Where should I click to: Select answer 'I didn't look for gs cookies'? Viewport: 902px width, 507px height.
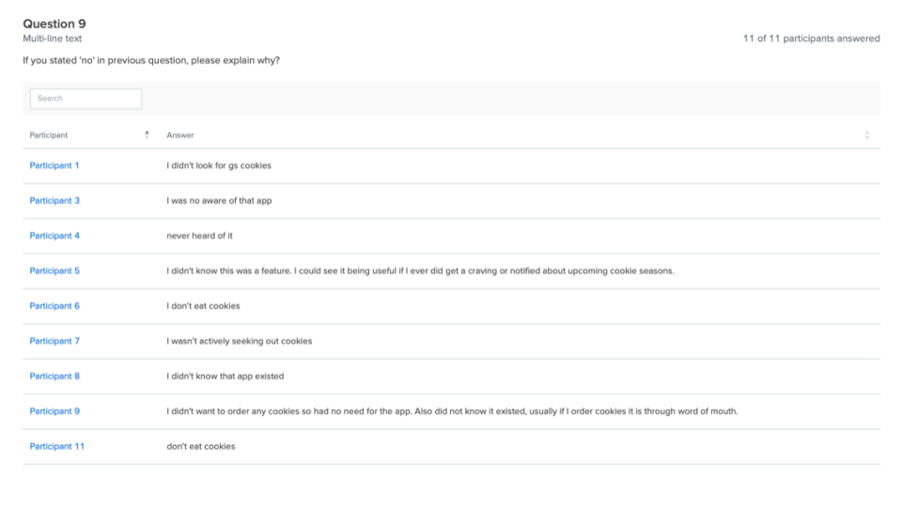219,165
